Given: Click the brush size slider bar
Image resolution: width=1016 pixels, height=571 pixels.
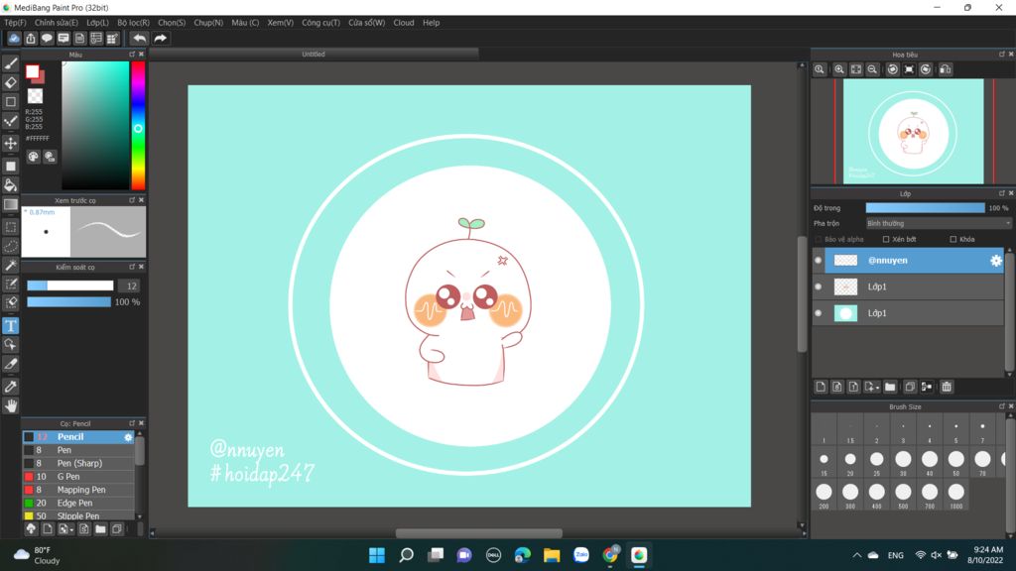Looking at the screenshot, I should (70, 285).
